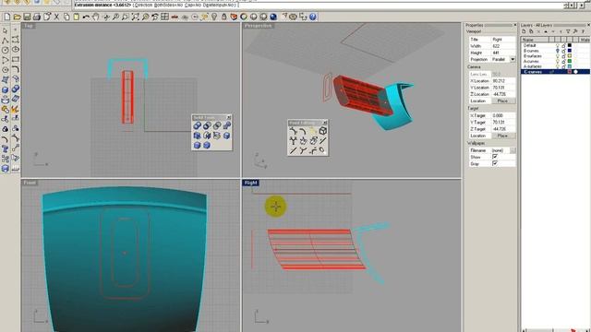Toggle the Show wallpaper checkbox
Screen dimensions: 591x332
click(x=495, y=157)
